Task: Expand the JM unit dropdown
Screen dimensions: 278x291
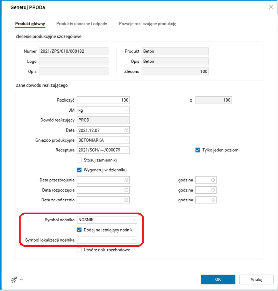Action: pyautogui.click(x=127, y=110)
